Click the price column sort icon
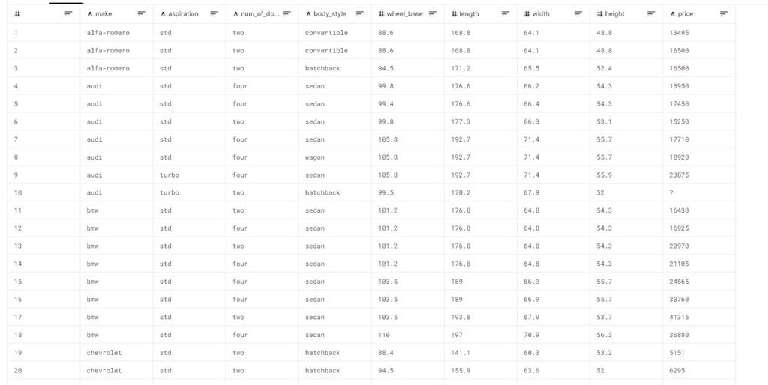768x385 pixels. [724, 14]
